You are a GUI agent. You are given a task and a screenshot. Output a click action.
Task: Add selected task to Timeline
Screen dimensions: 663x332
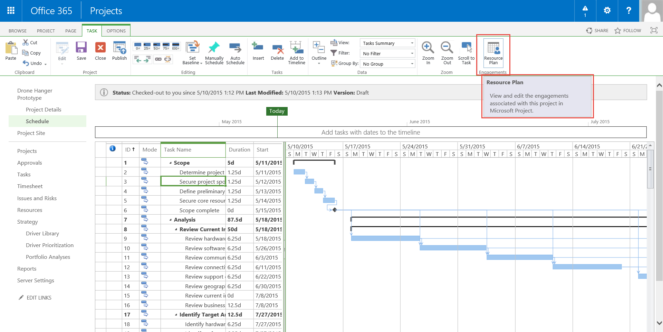pyautogui.click(x=297, y=53)
